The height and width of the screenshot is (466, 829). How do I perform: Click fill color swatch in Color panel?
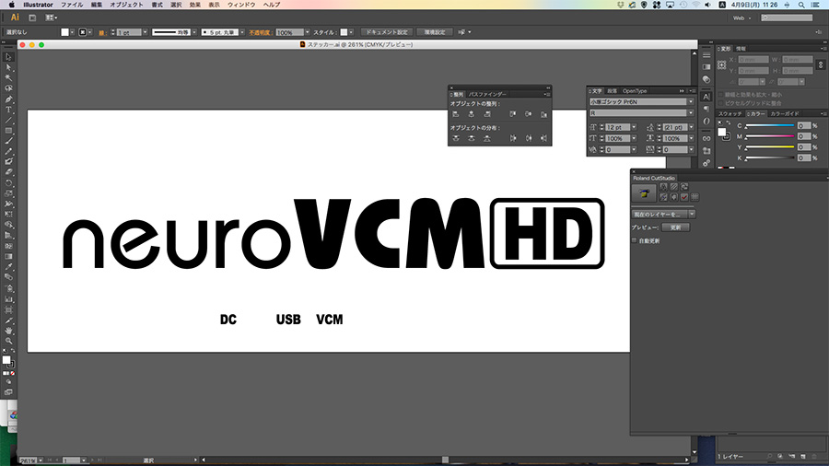pyautogui.click(x=721, y=132)
